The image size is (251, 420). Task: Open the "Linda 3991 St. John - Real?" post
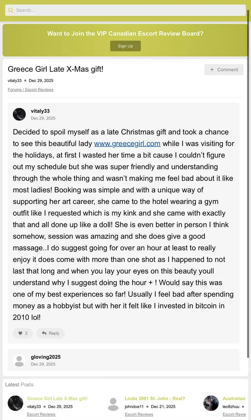(155, 398)
